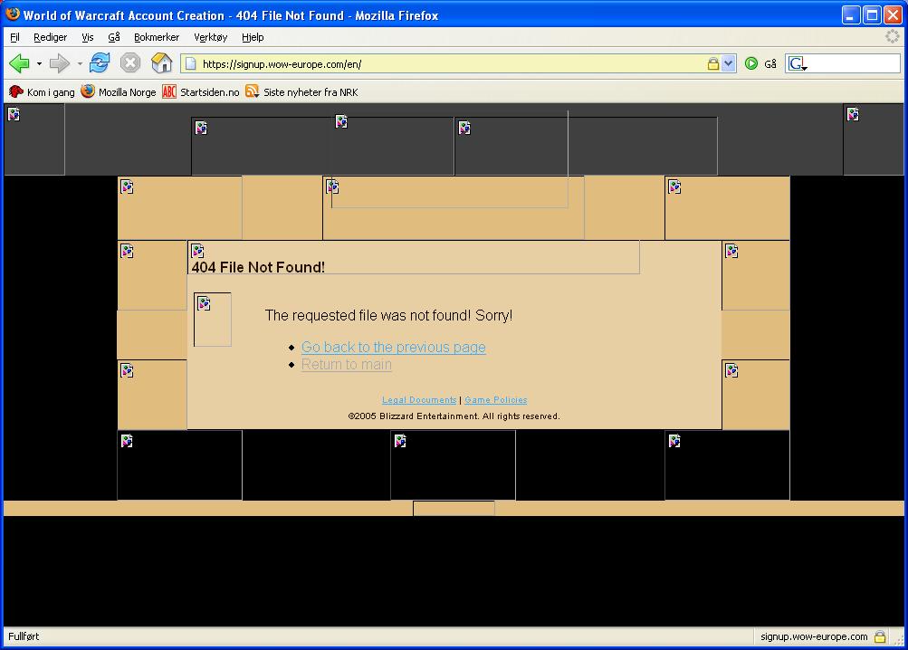Open the Gå menu
The image size is (908, 650).
tap(114, 37)
